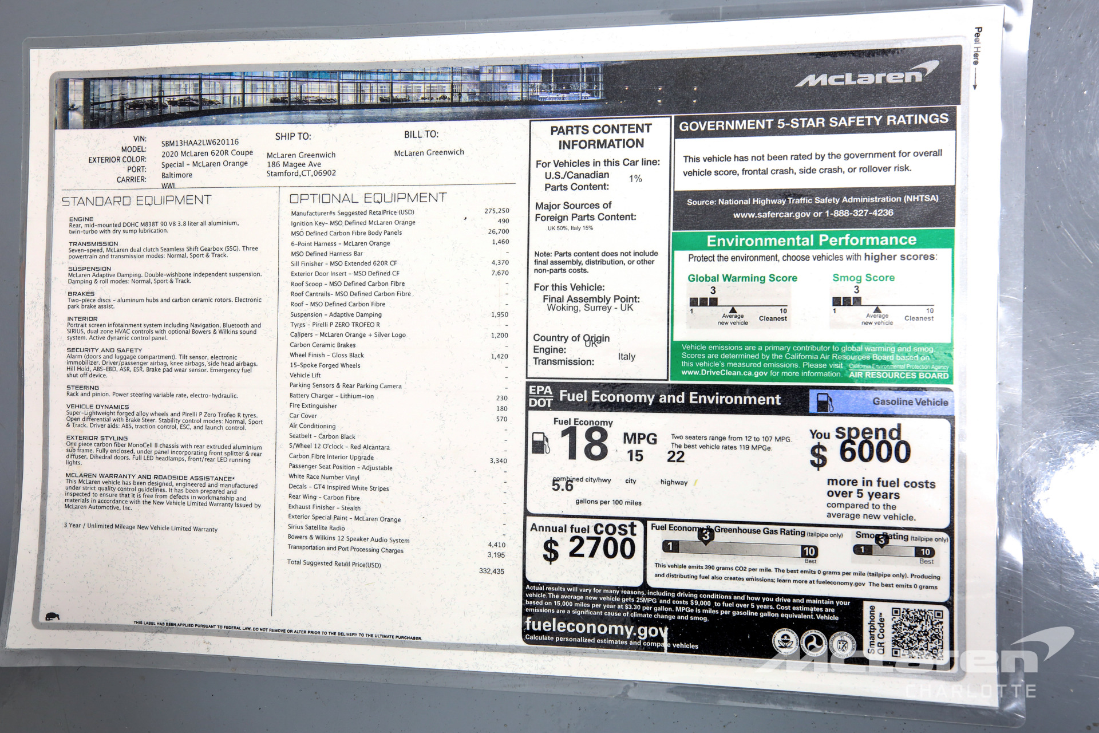1099x733 pixels.
Task: Click the EPA seal at the label bottom
Action: click(x=786, y=642)
